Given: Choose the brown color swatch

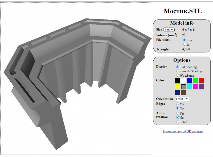Looking at the screenshot, I should click(x=183, y=93).
